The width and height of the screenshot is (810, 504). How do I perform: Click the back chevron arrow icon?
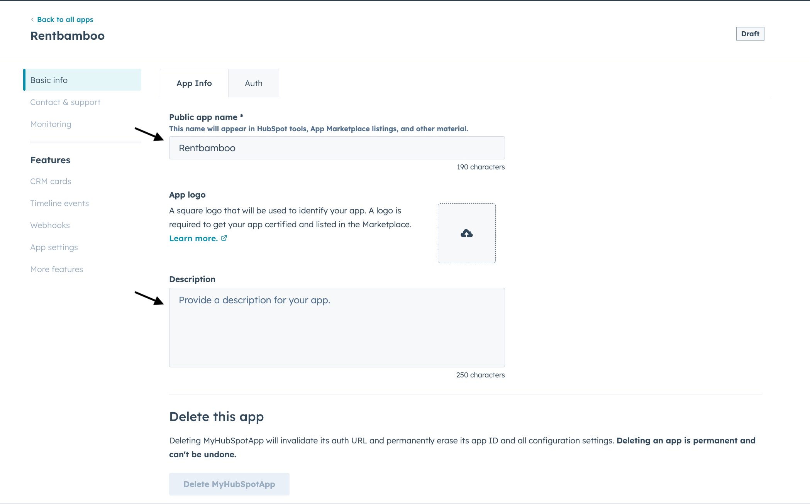pyautogui.click(x=32, y=20)
